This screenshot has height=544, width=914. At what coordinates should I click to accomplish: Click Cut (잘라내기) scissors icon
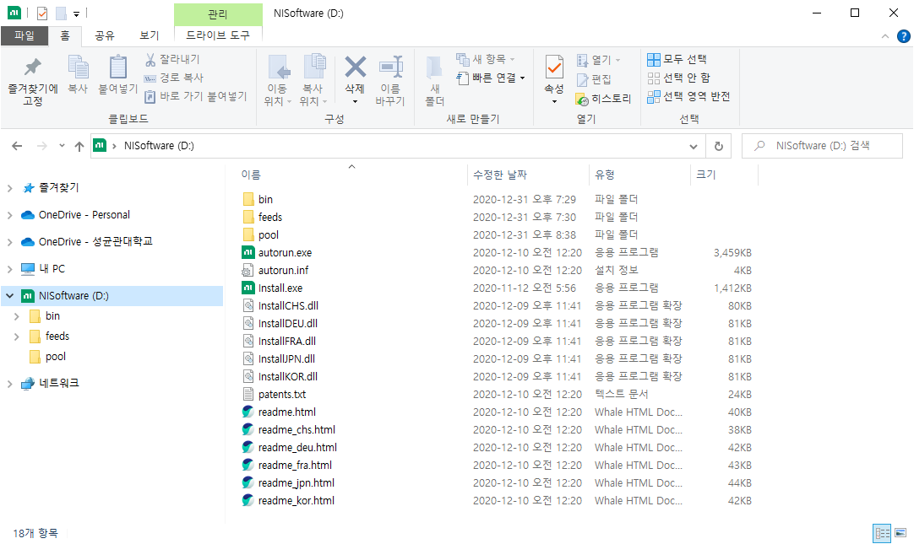pyautogui.click(x=150, y=59)
